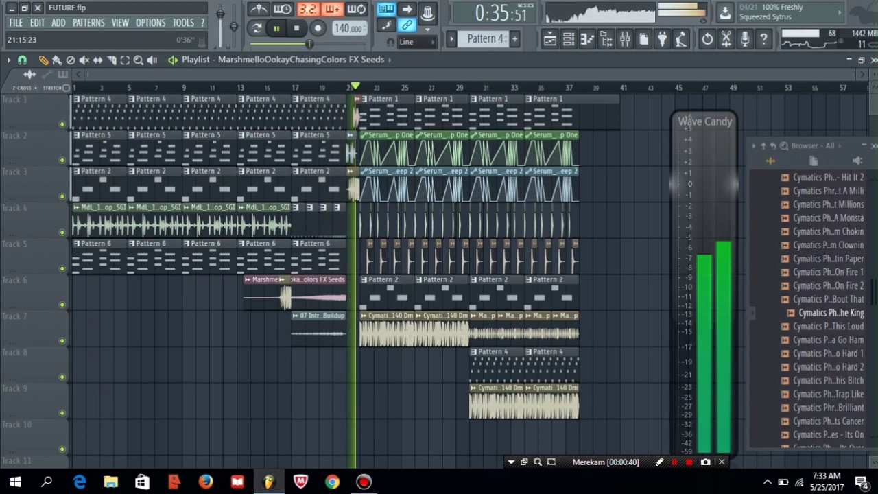The image size is (878, 494).
Task: Click the undo history circular arrow icon
Action: (x=707, y=39)
